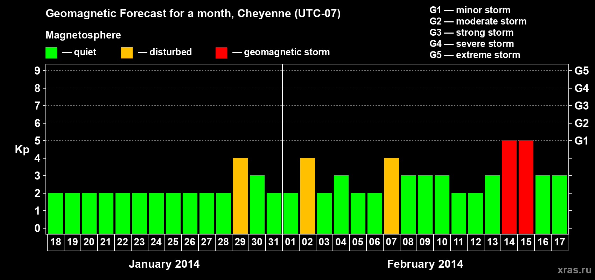This screenshot has width=595, height=280.
Task: Select the red bar for February 15
Action: pyautogui.click(x=526, y=187)
